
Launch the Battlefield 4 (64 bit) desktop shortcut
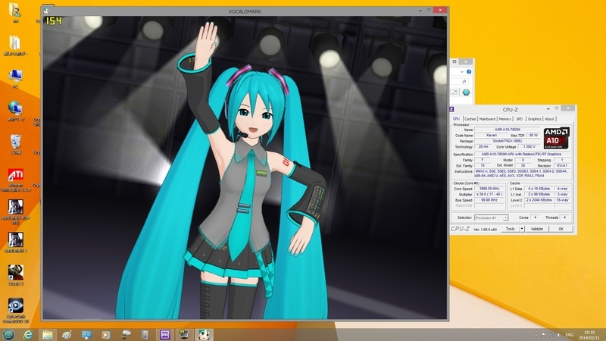15,212
